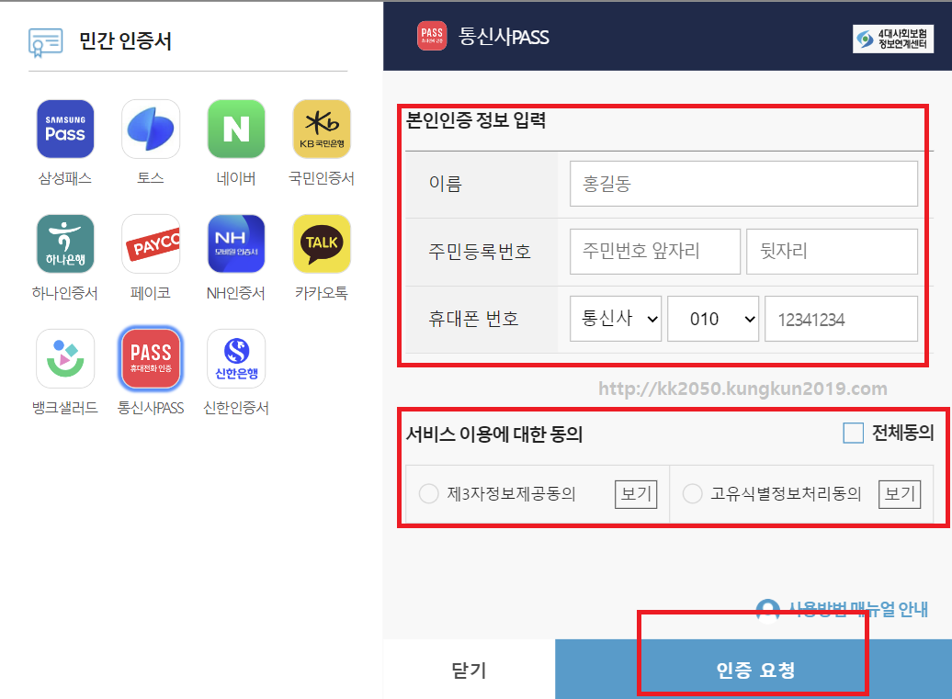Select the PAYCO certificate icon
The image size is (952, 699).
(x=151, y=243)
